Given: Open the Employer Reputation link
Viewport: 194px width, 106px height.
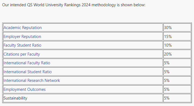Looking at the screenshot, I should point(22,37).
